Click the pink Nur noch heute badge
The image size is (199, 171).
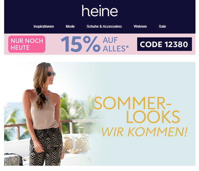[27, 44]
